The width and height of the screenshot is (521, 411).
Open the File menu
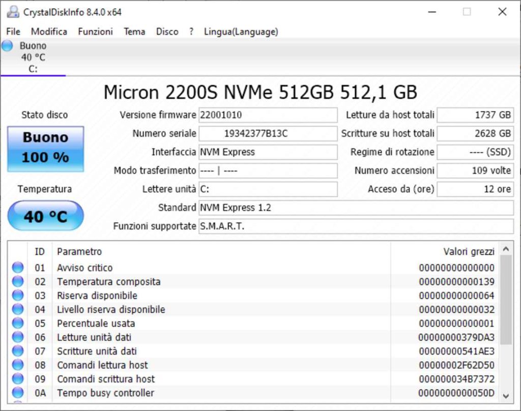click(13, 32)
